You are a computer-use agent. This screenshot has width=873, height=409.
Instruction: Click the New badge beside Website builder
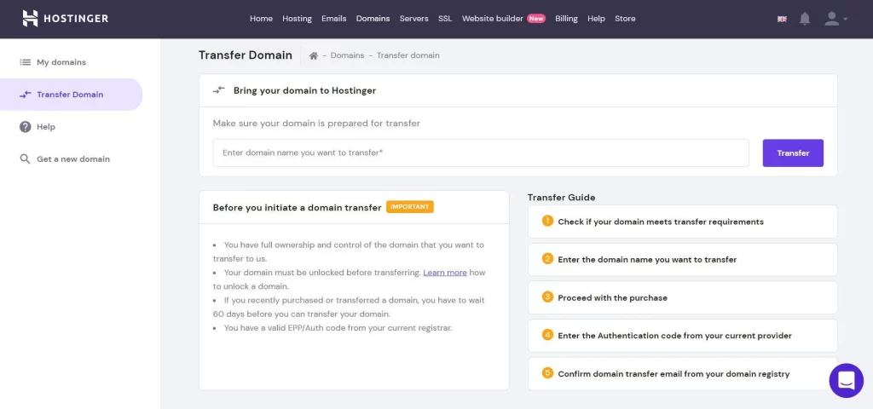[536, 19]
